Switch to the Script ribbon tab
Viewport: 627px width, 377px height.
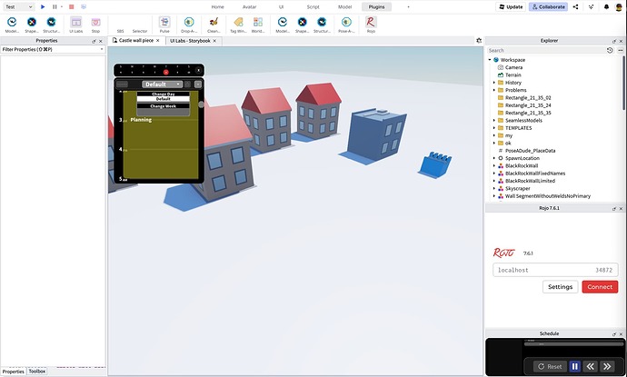313,6
